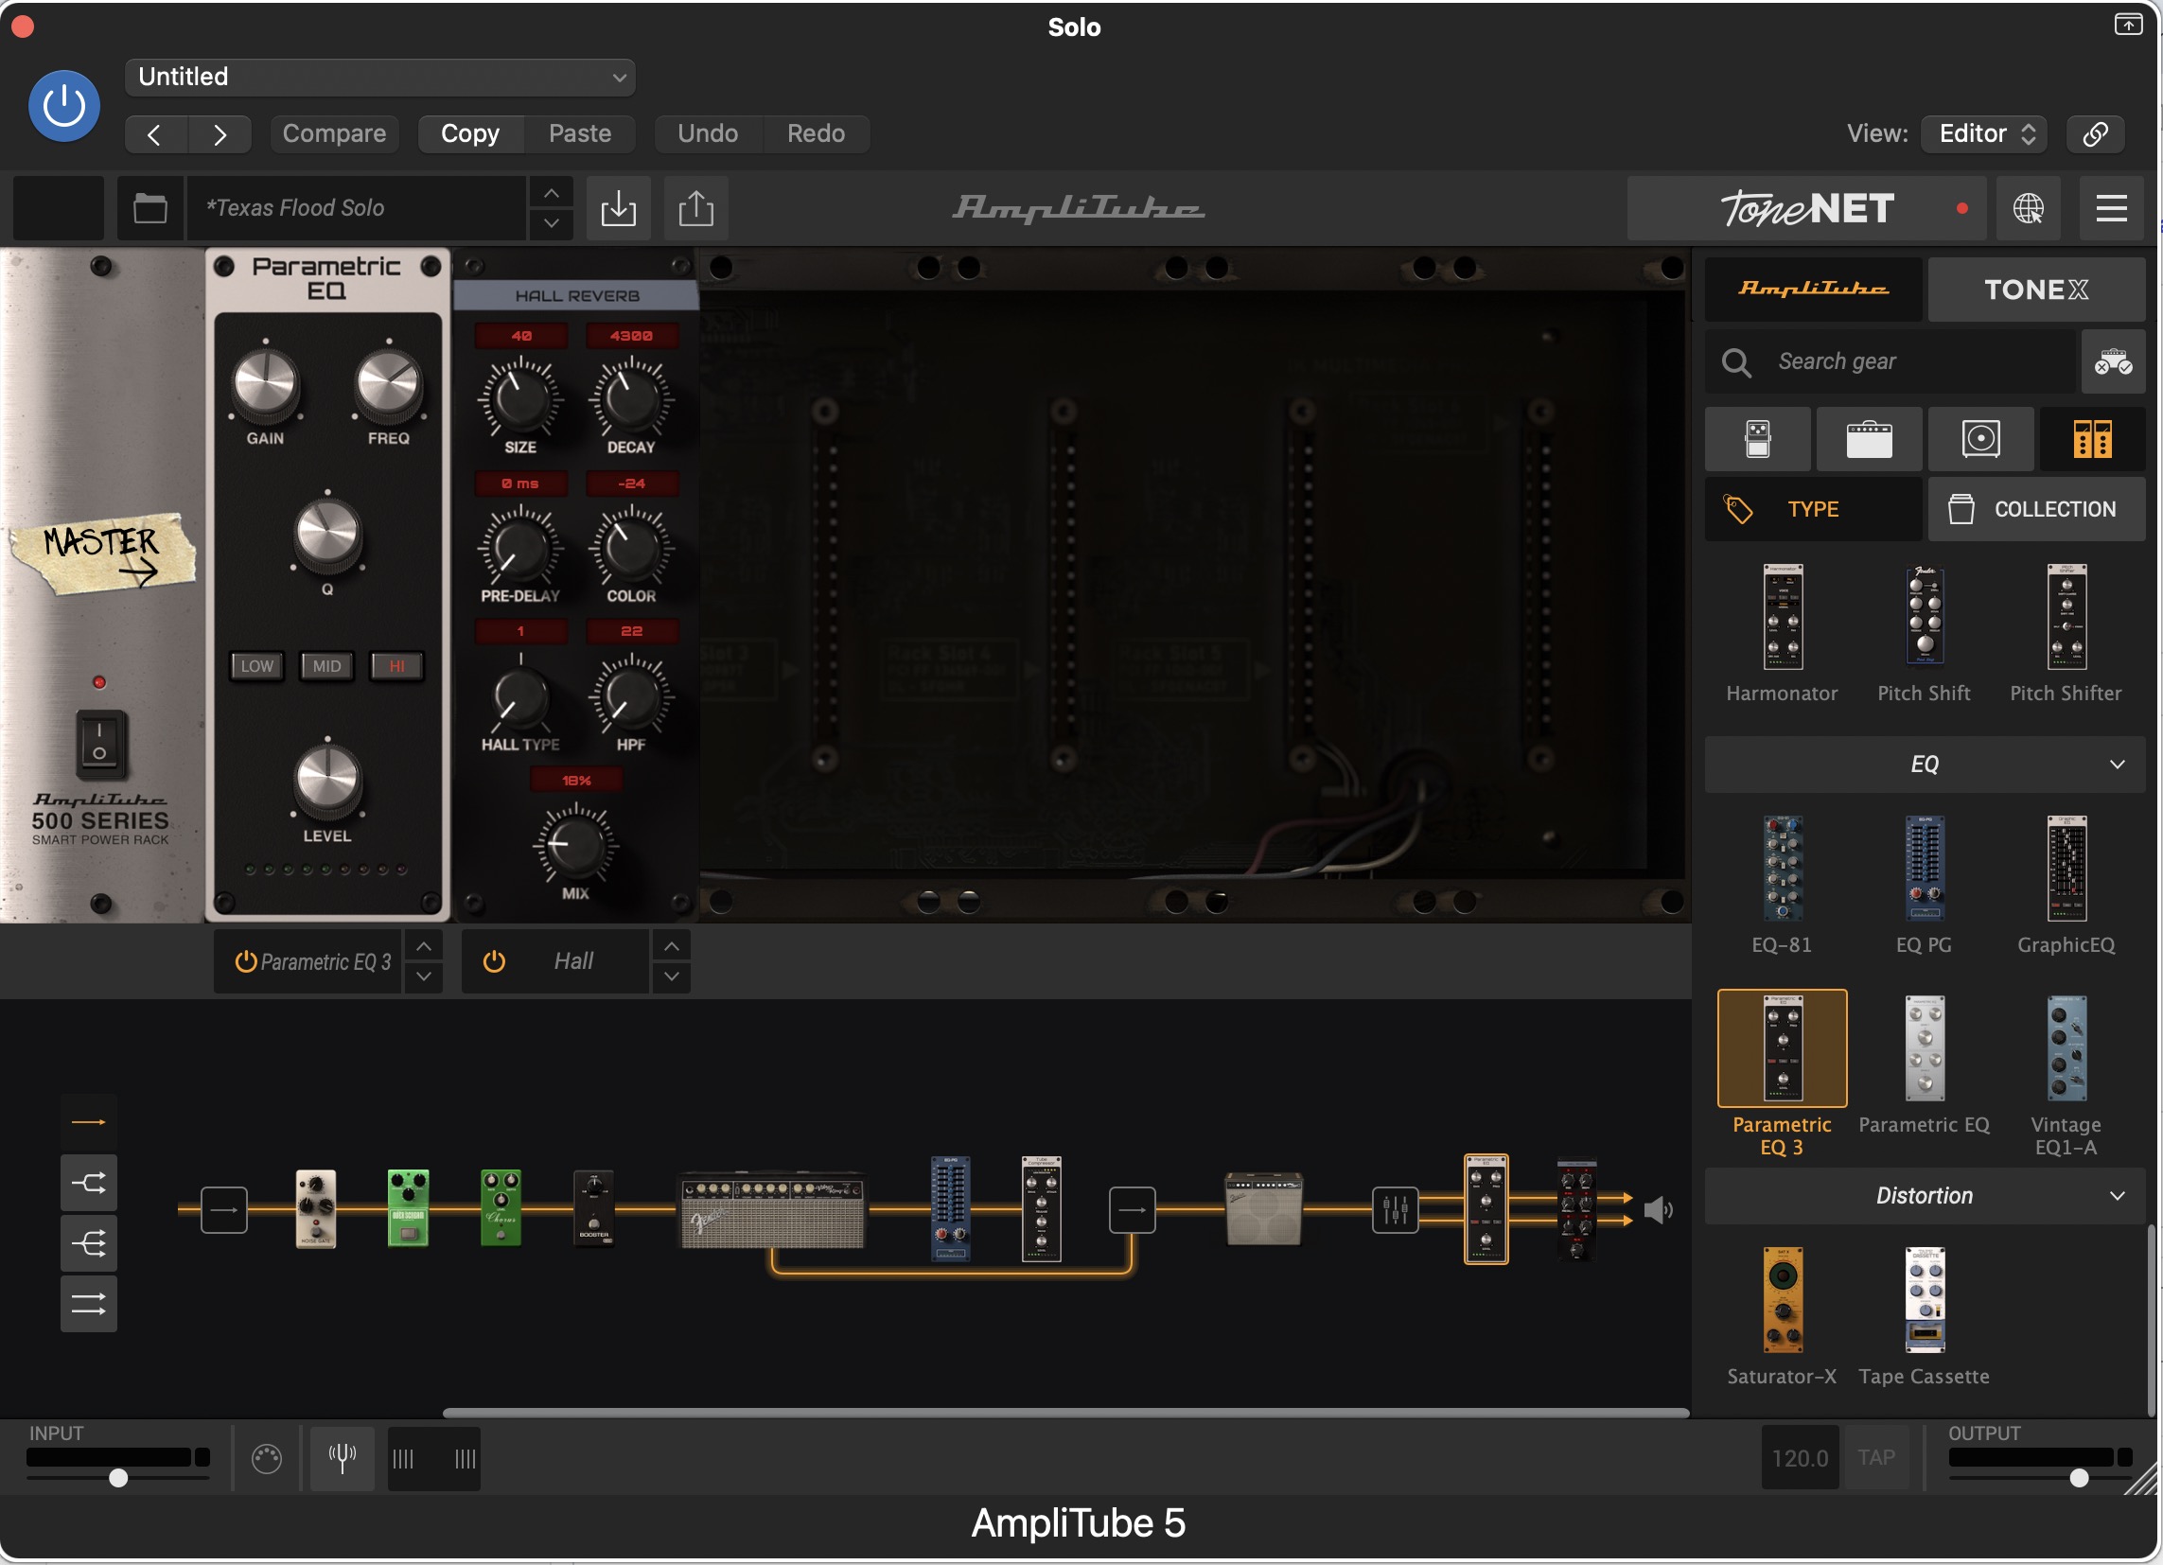2163x1565 pixels.
Task: Select the two-way split signal routing
Action: [89, 1183]
